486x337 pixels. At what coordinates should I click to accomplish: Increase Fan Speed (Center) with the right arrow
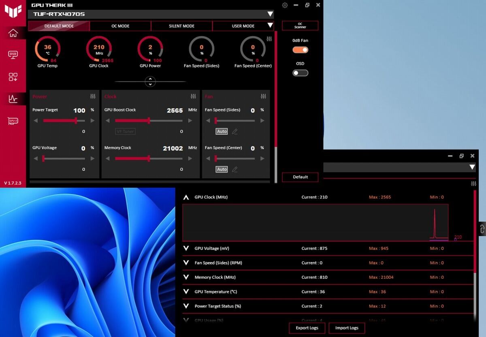[x=262, y=158]
